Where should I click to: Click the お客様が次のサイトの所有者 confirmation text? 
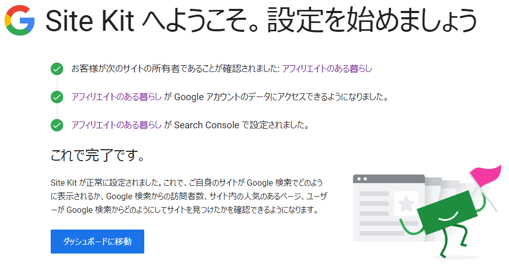pyautogui.click(x=175, y=69)
